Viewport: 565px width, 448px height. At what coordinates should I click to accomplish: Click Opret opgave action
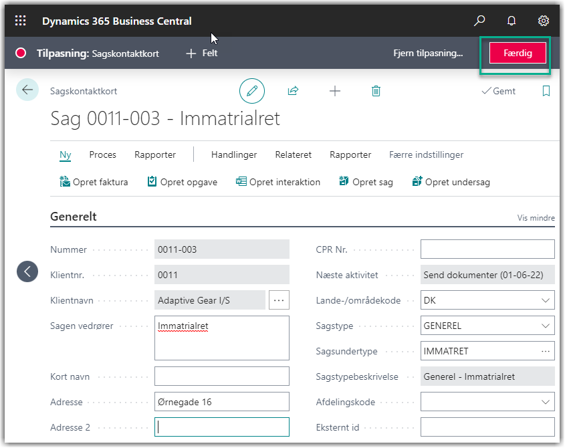coord(183,182)
